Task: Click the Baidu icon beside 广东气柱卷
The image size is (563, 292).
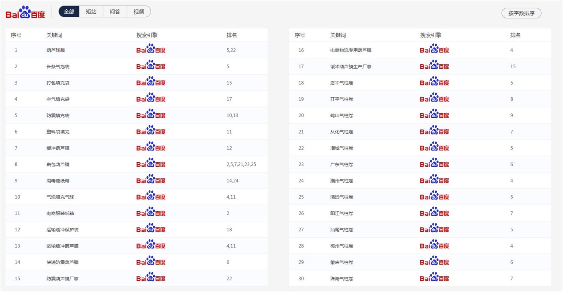Action: 434,163
